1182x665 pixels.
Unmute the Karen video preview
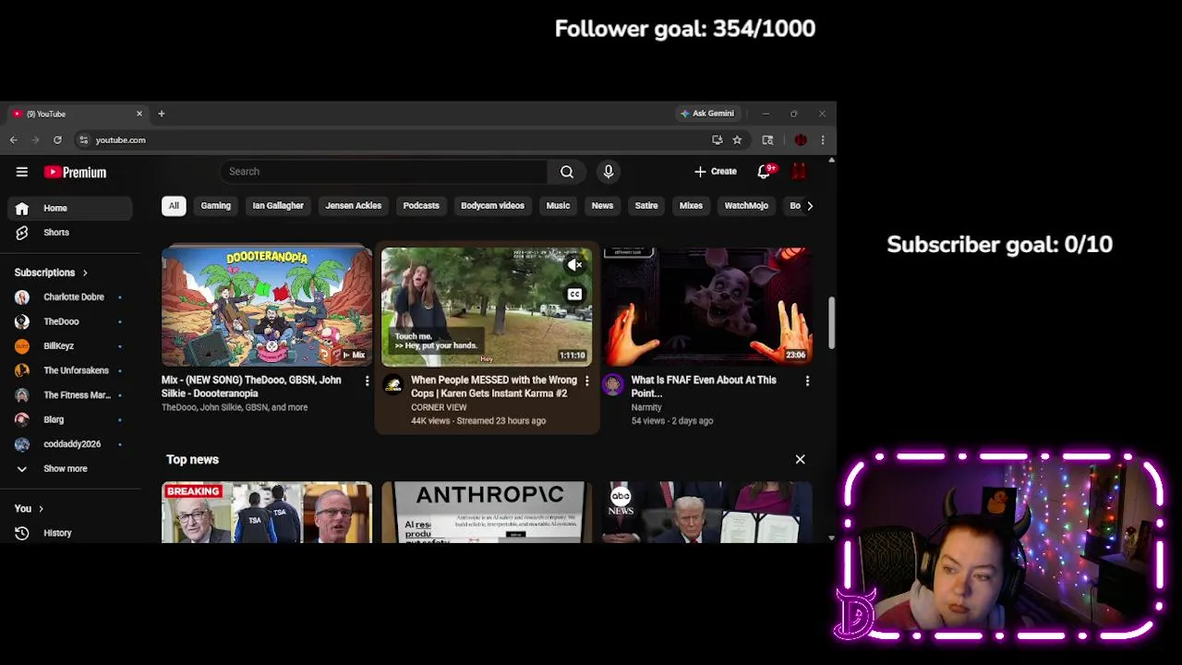574,265
